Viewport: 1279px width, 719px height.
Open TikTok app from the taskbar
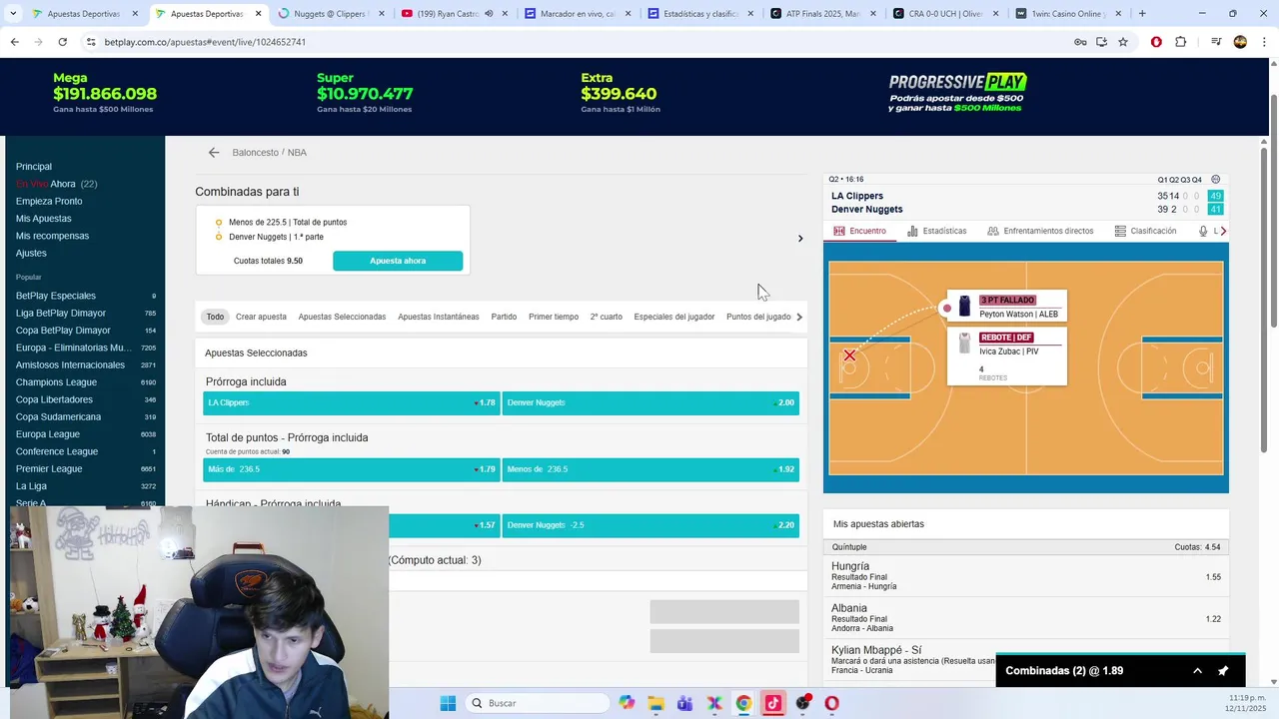pos(773,703)
